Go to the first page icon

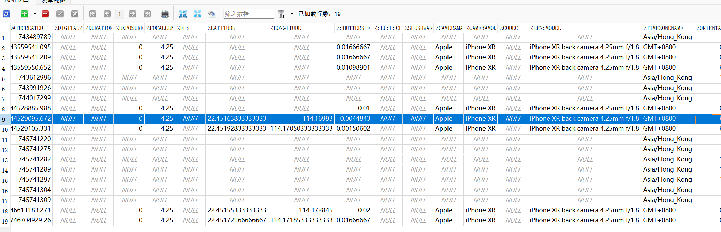click(92, 14)
